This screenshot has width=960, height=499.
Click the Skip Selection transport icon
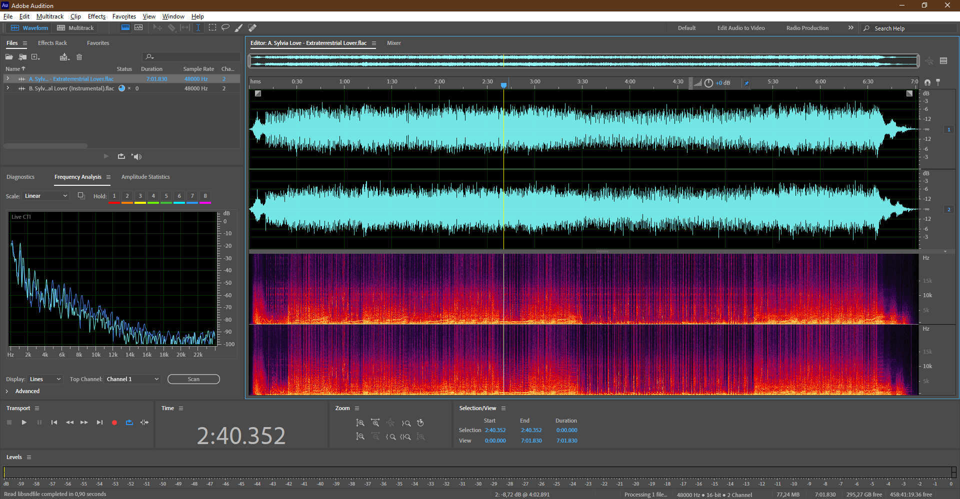point(144,423)
